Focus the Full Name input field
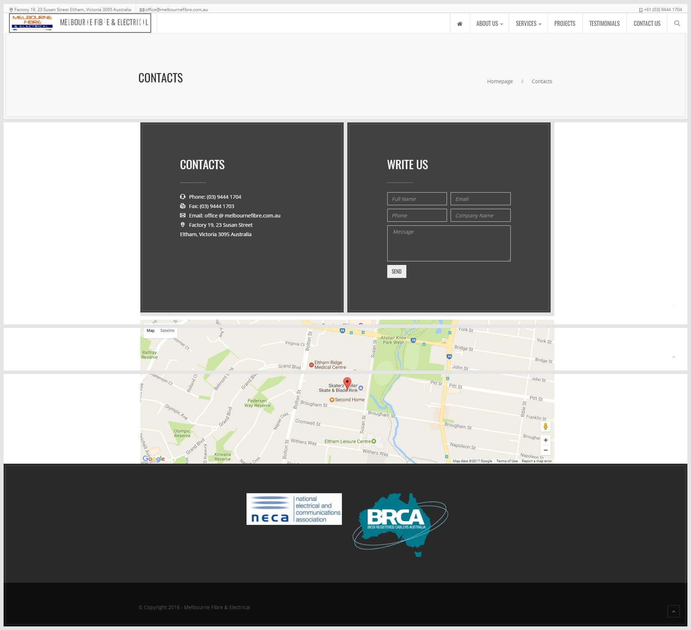Screen dimensions: 691x630 (x=417, y=199)
